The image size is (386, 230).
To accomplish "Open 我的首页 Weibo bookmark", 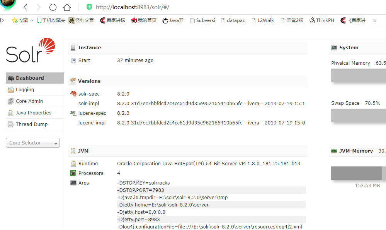I will [x=144, y=20].
